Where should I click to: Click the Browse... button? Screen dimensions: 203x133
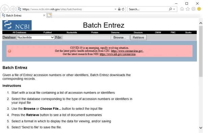click(x=120, y=37)
